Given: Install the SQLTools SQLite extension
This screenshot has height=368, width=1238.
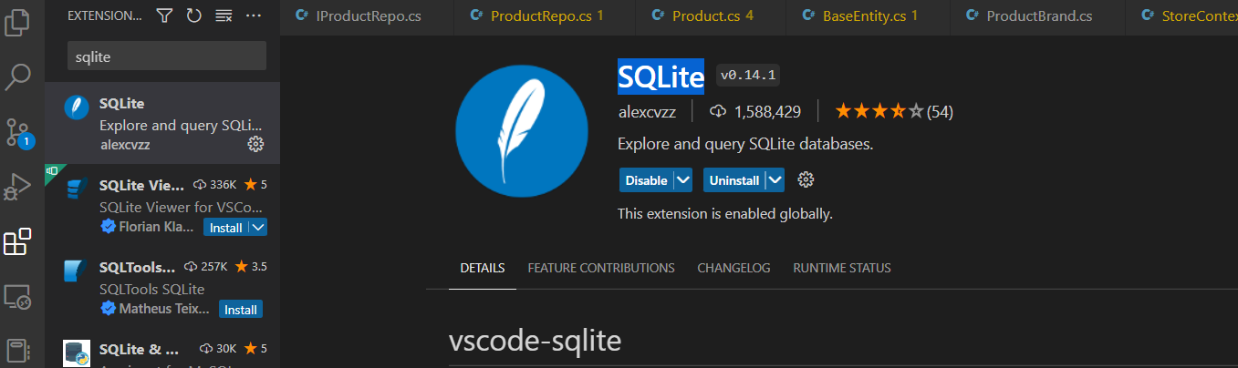Looking at the screenshot, I should [x=241, y=310].
